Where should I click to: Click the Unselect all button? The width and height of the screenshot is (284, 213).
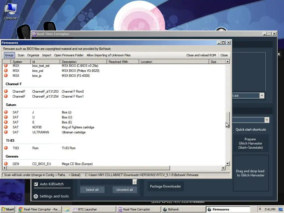coord(125,190)
